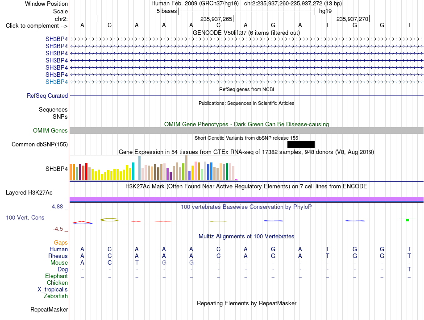Click the RepeatMasker track label
The width and height of the screenshot is (424, 320).
coord(49,309)
